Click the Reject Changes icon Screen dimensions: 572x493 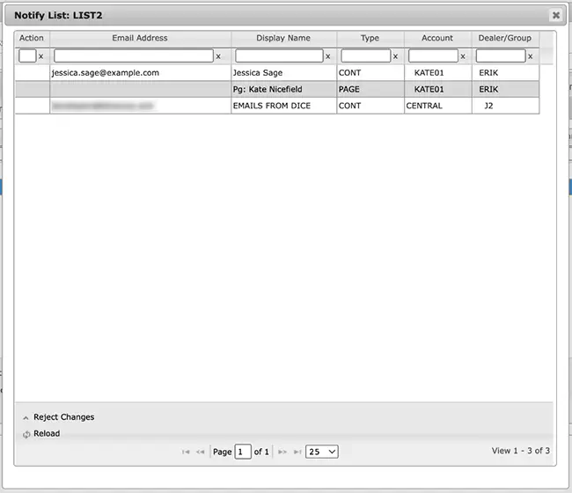click(x=26, y=417)
